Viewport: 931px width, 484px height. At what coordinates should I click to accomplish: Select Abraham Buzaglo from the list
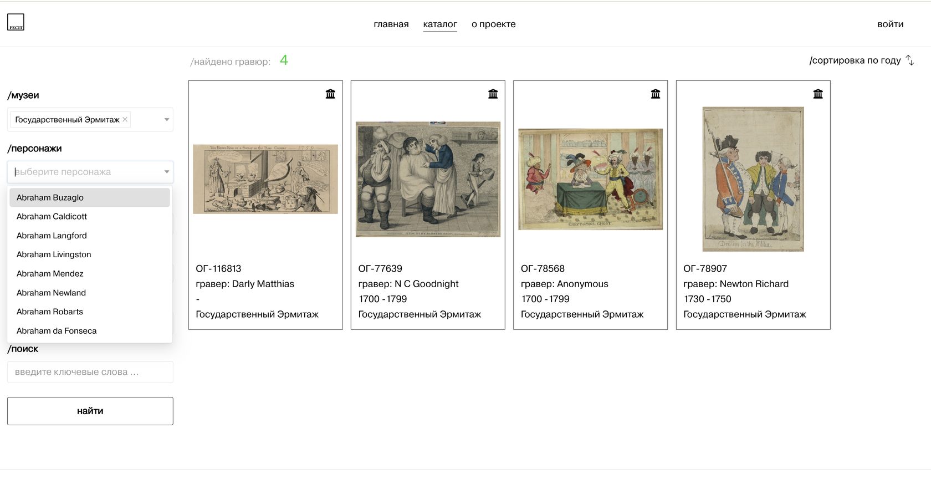tap(90, 197)
